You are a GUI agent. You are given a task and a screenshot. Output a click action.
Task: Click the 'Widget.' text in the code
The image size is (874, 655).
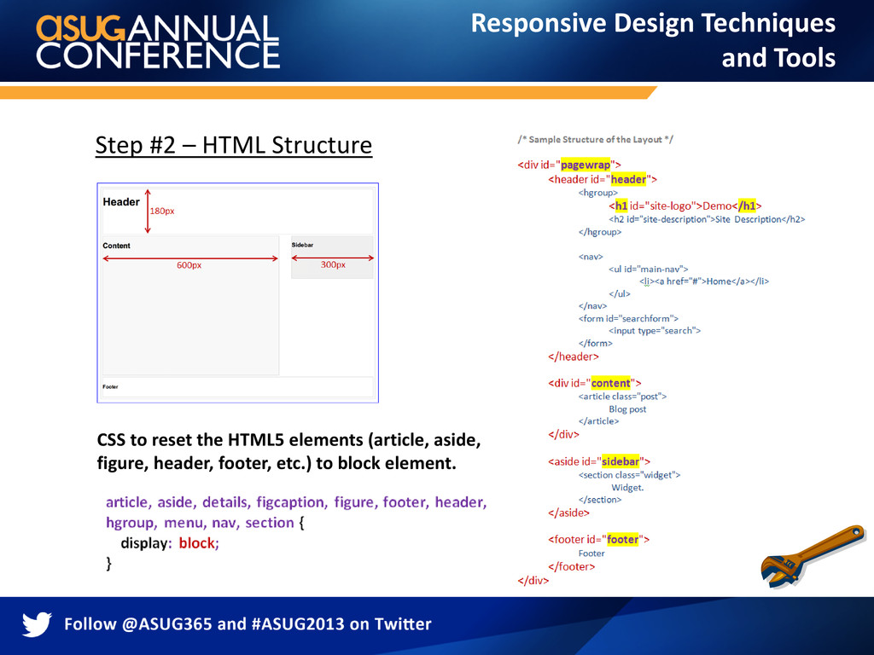coord(627,488)
